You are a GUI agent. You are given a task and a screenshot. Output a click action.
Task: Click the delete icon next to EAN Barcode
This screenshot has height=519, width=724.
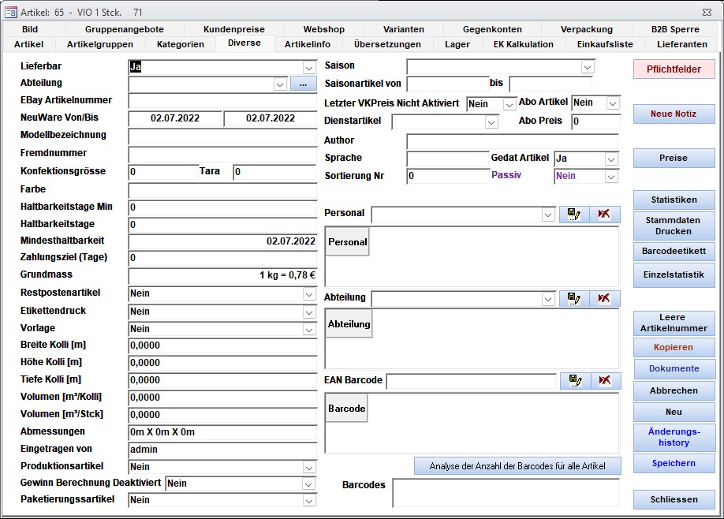(x=604, y=381)
